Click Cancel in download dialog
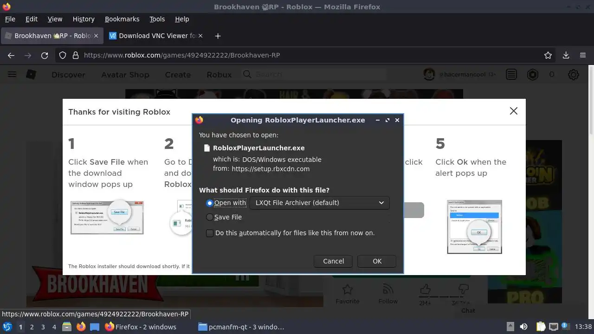The height and width of the screenshot is (334, 594). coord(333,261)
